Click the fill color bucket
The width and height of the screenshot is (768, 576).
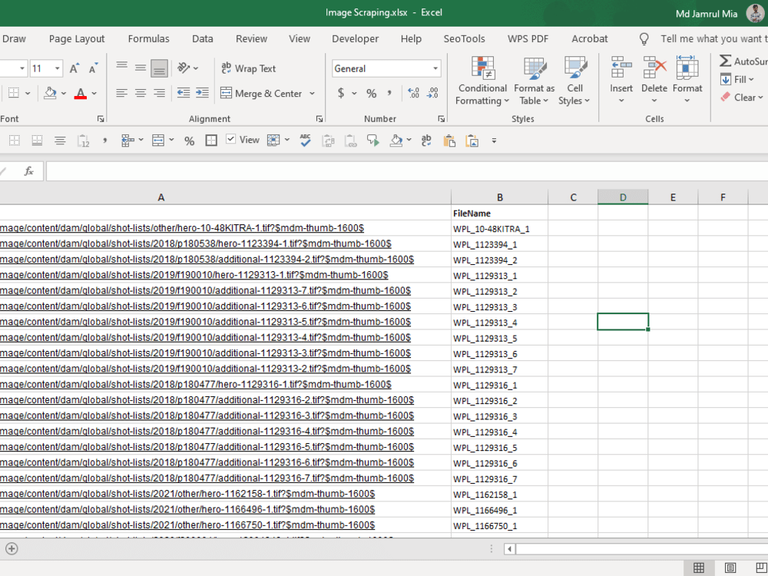[49, 93]
